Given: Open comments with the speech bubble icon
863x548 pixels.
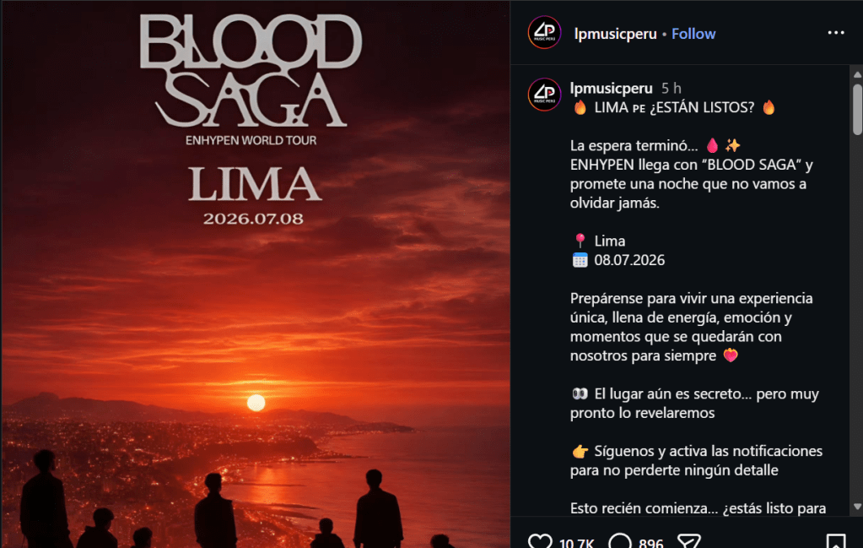Looking at the screenshot, I should tap(620, 541).
